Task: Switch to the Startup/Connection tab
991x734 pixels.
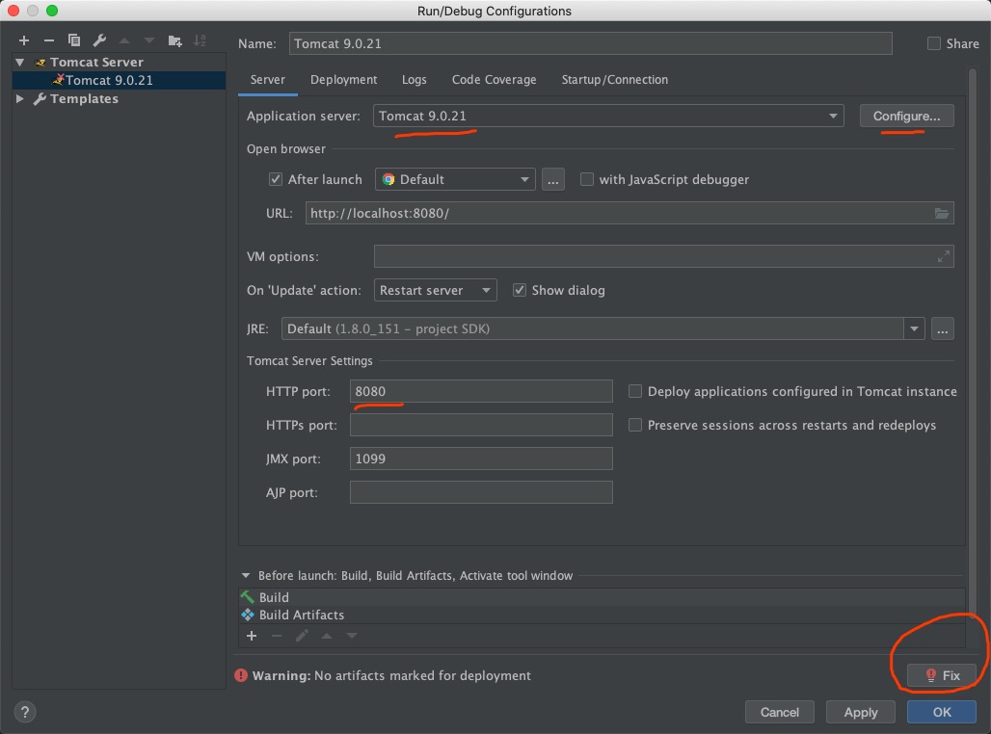Action: pos(614,80)
